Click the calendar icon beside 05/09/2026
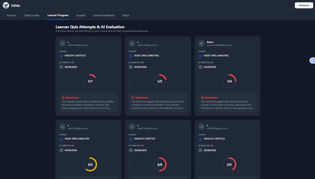 pyautogui.click(x=131, y=67)
